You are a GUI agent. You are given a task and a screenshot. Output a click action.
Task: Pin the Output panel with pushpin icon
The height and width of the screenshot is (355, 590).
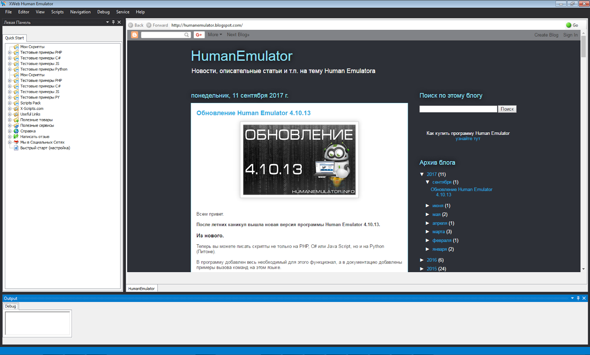click(x=578, y=298)
